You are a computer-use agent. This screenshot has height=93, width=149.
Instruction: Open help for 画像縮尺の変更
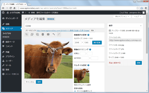click(x=88, y=35)
